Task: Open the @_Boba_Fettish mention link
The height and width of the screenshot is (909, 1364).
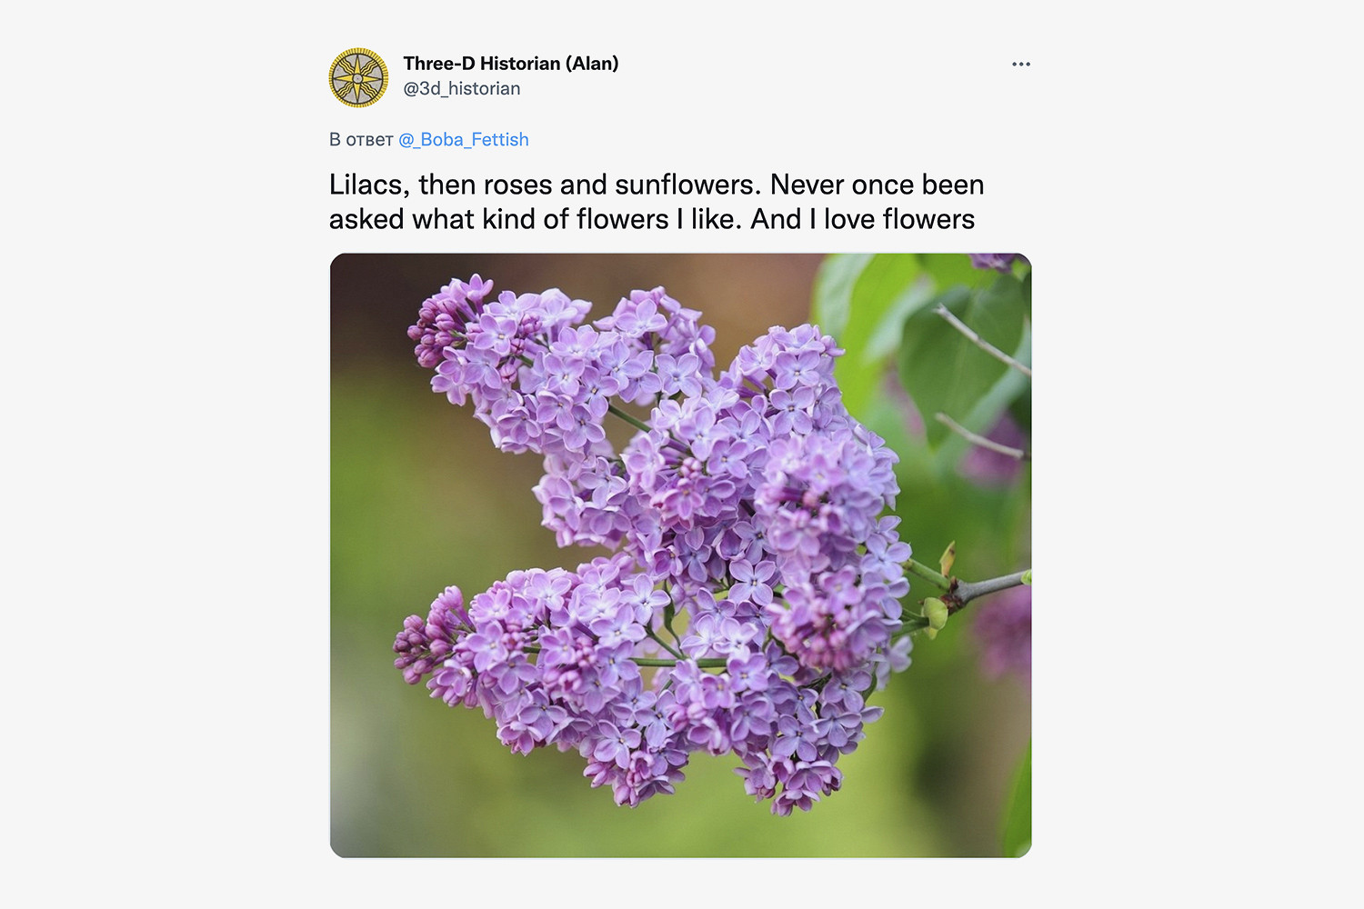Action: [464, 139]
